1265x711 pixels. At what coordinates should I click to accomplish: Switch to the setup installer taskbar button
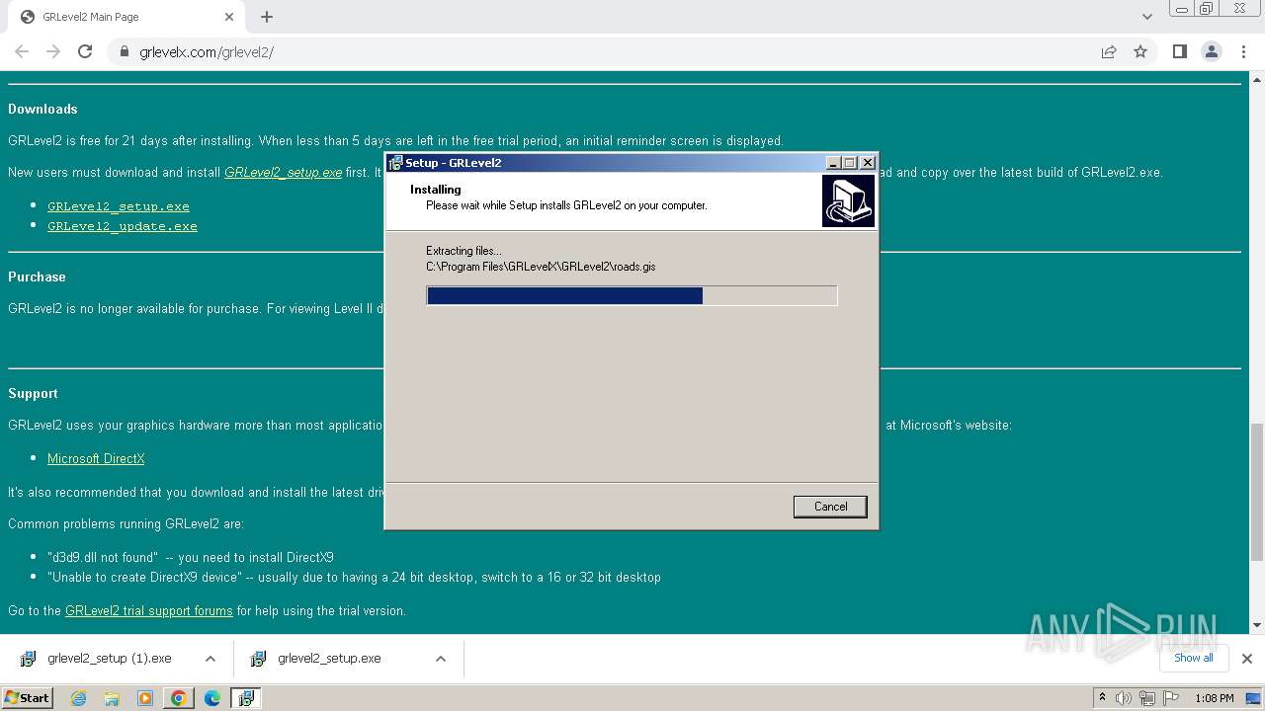[245, 698]
